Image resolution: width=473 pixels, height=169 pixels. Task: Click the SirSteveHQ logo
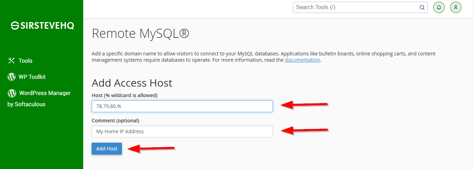click(42, 25)
